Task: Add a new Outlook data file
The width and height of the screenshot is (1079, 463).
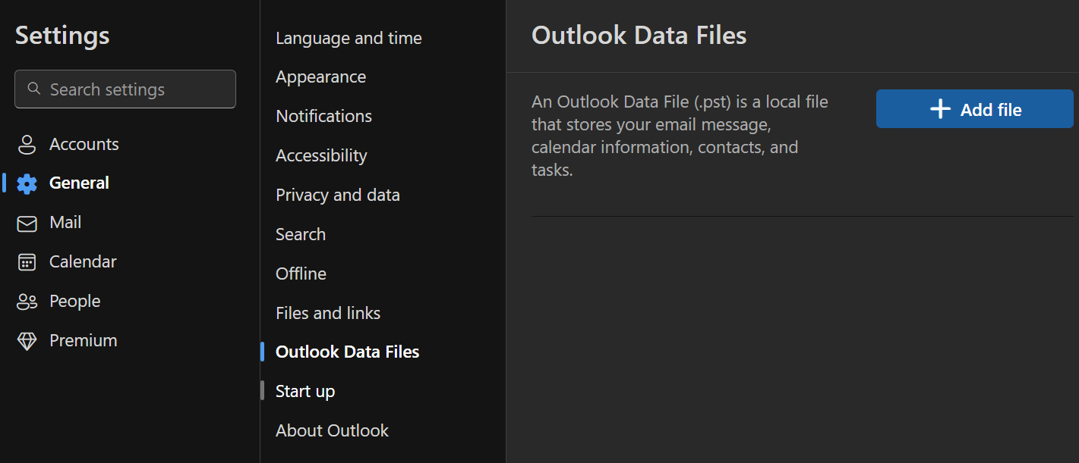Action: (975, 109)
